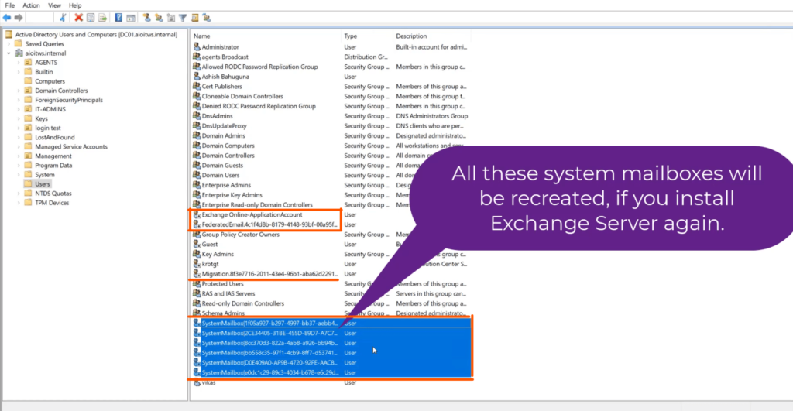Delete selection with the red X icon
This screenshot has width=793, height=411.
78,18
